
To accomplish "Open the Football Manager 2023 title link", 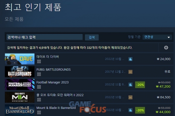I will point(52,82).
